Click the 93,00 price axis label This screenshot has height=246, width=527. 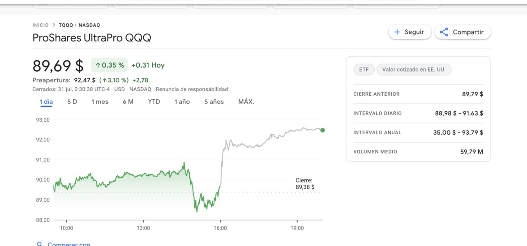pyautogui.click(x=43, y=120)
